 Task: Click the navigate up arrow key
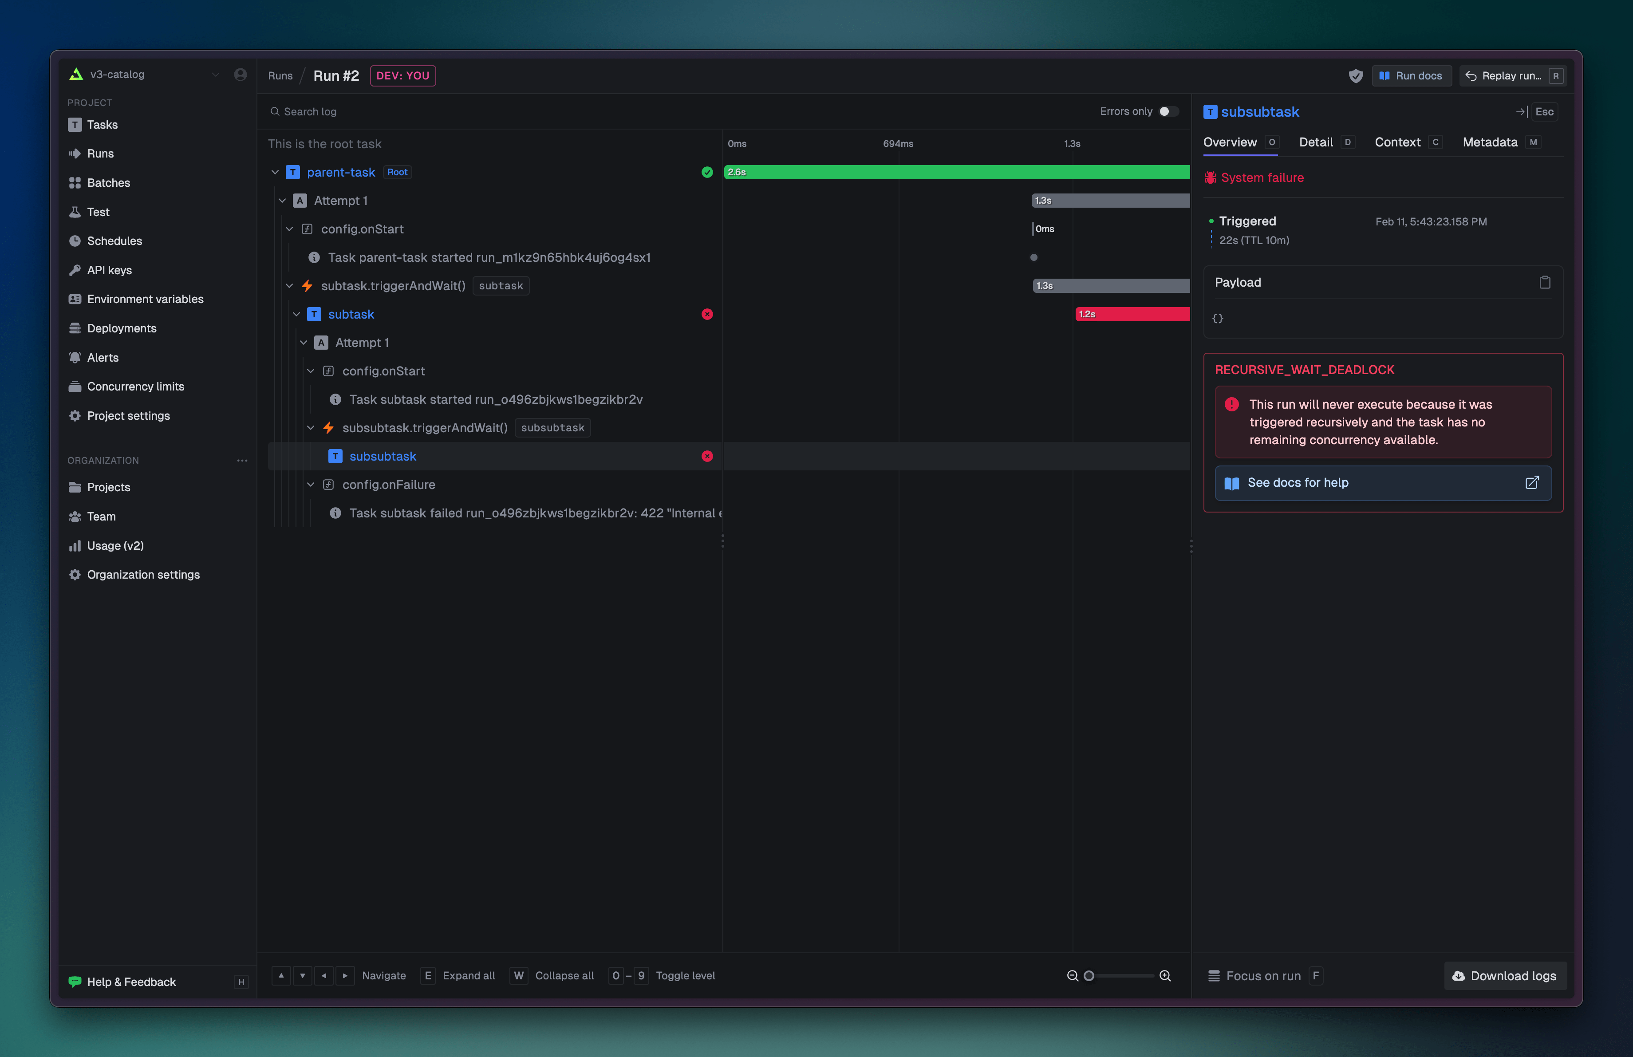click(281, 976)
